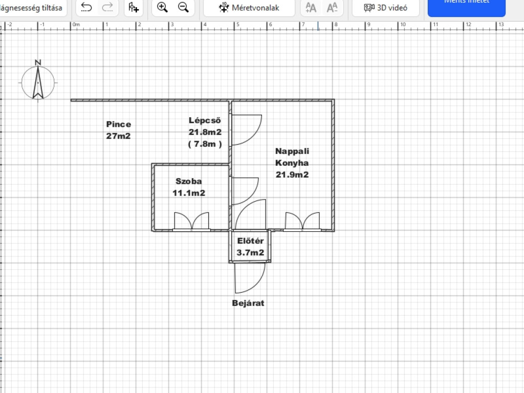Click the Bejárat text label
The width and height of the screenshot is (524, 393).
[x=248, y=303]
